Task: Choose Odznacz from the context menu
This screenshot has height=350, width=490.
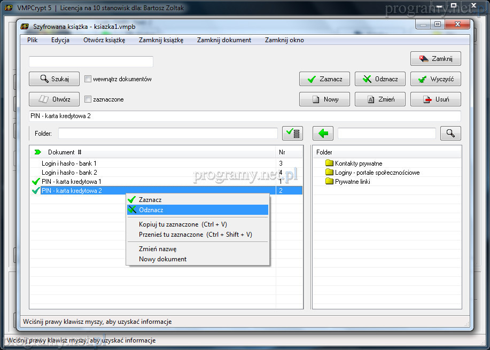Action: [151, 210]
